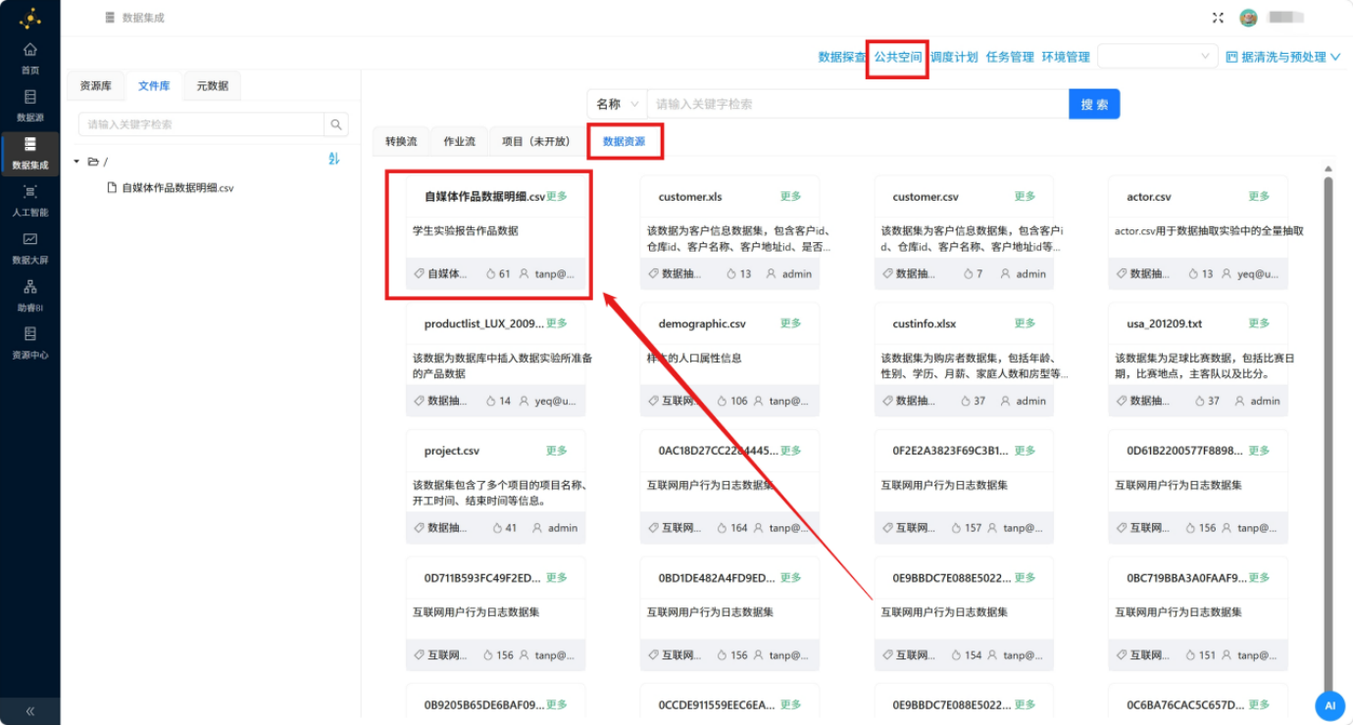
Task: Switch to the 文件库 tab
Action: point(154,86)
